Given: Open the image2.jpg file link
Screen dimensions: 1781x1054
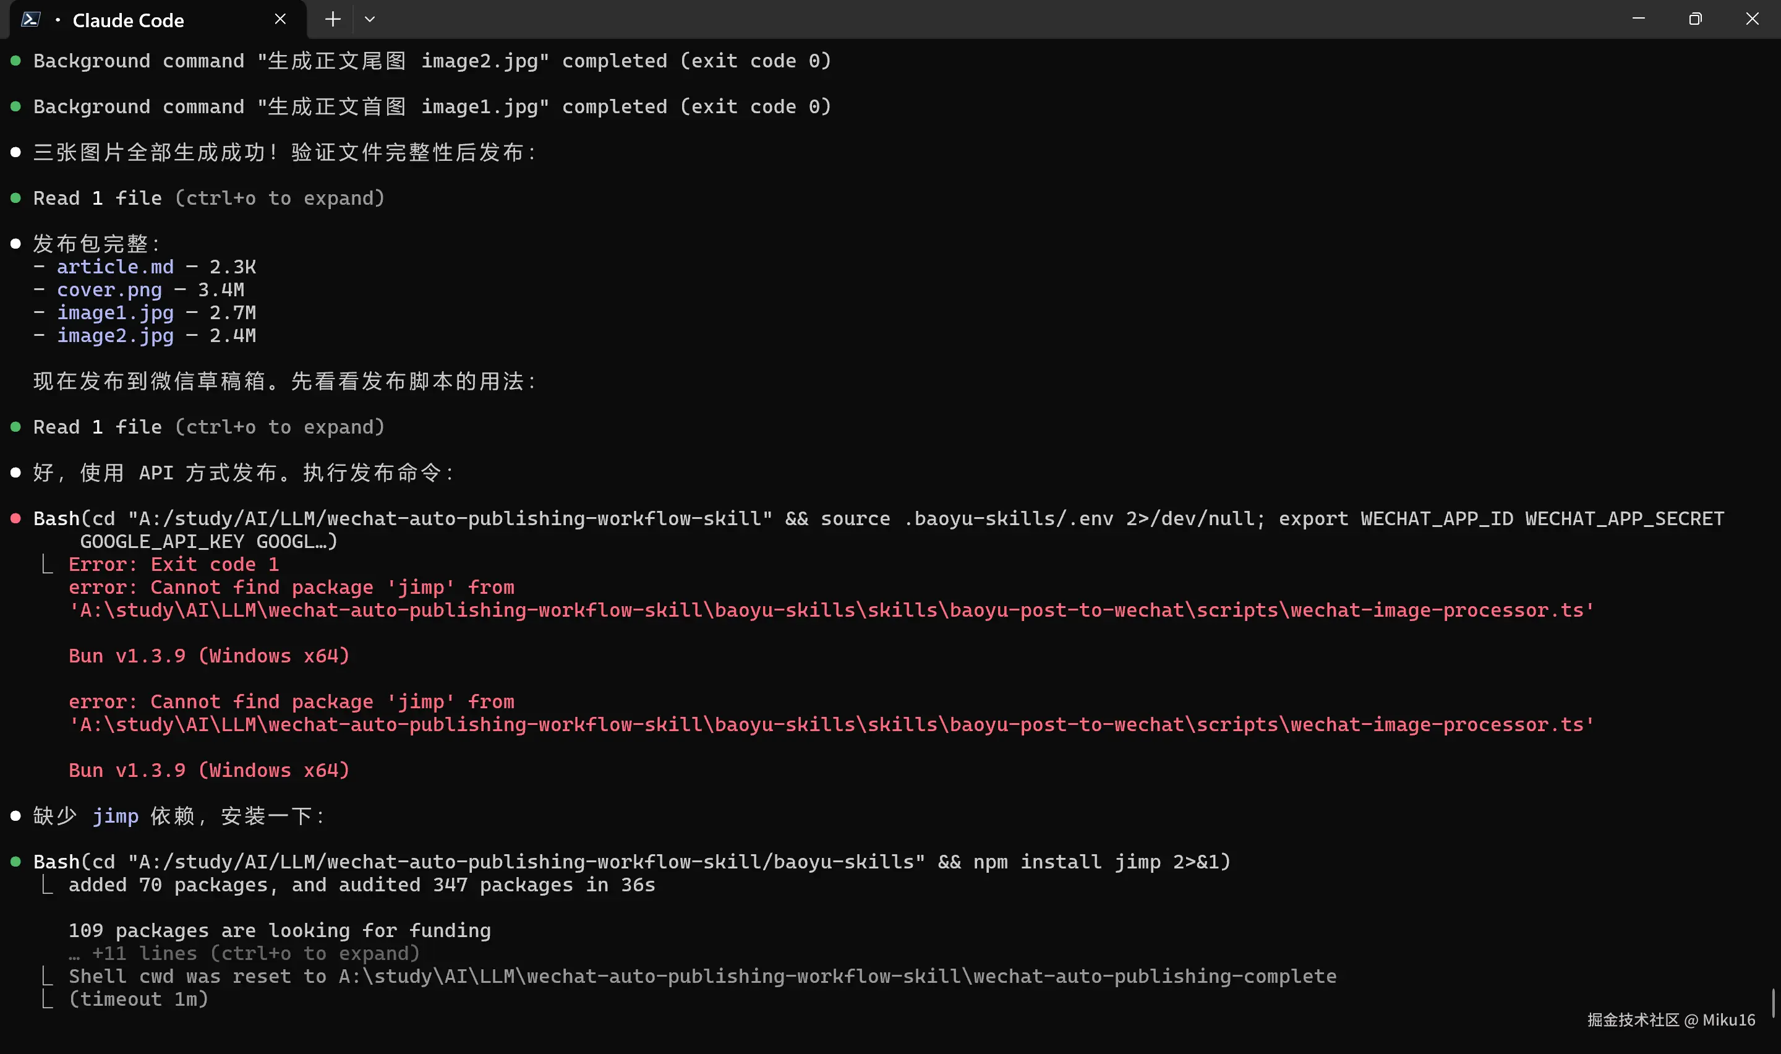Looking at the screenshot, I should [x=115, y=335].
